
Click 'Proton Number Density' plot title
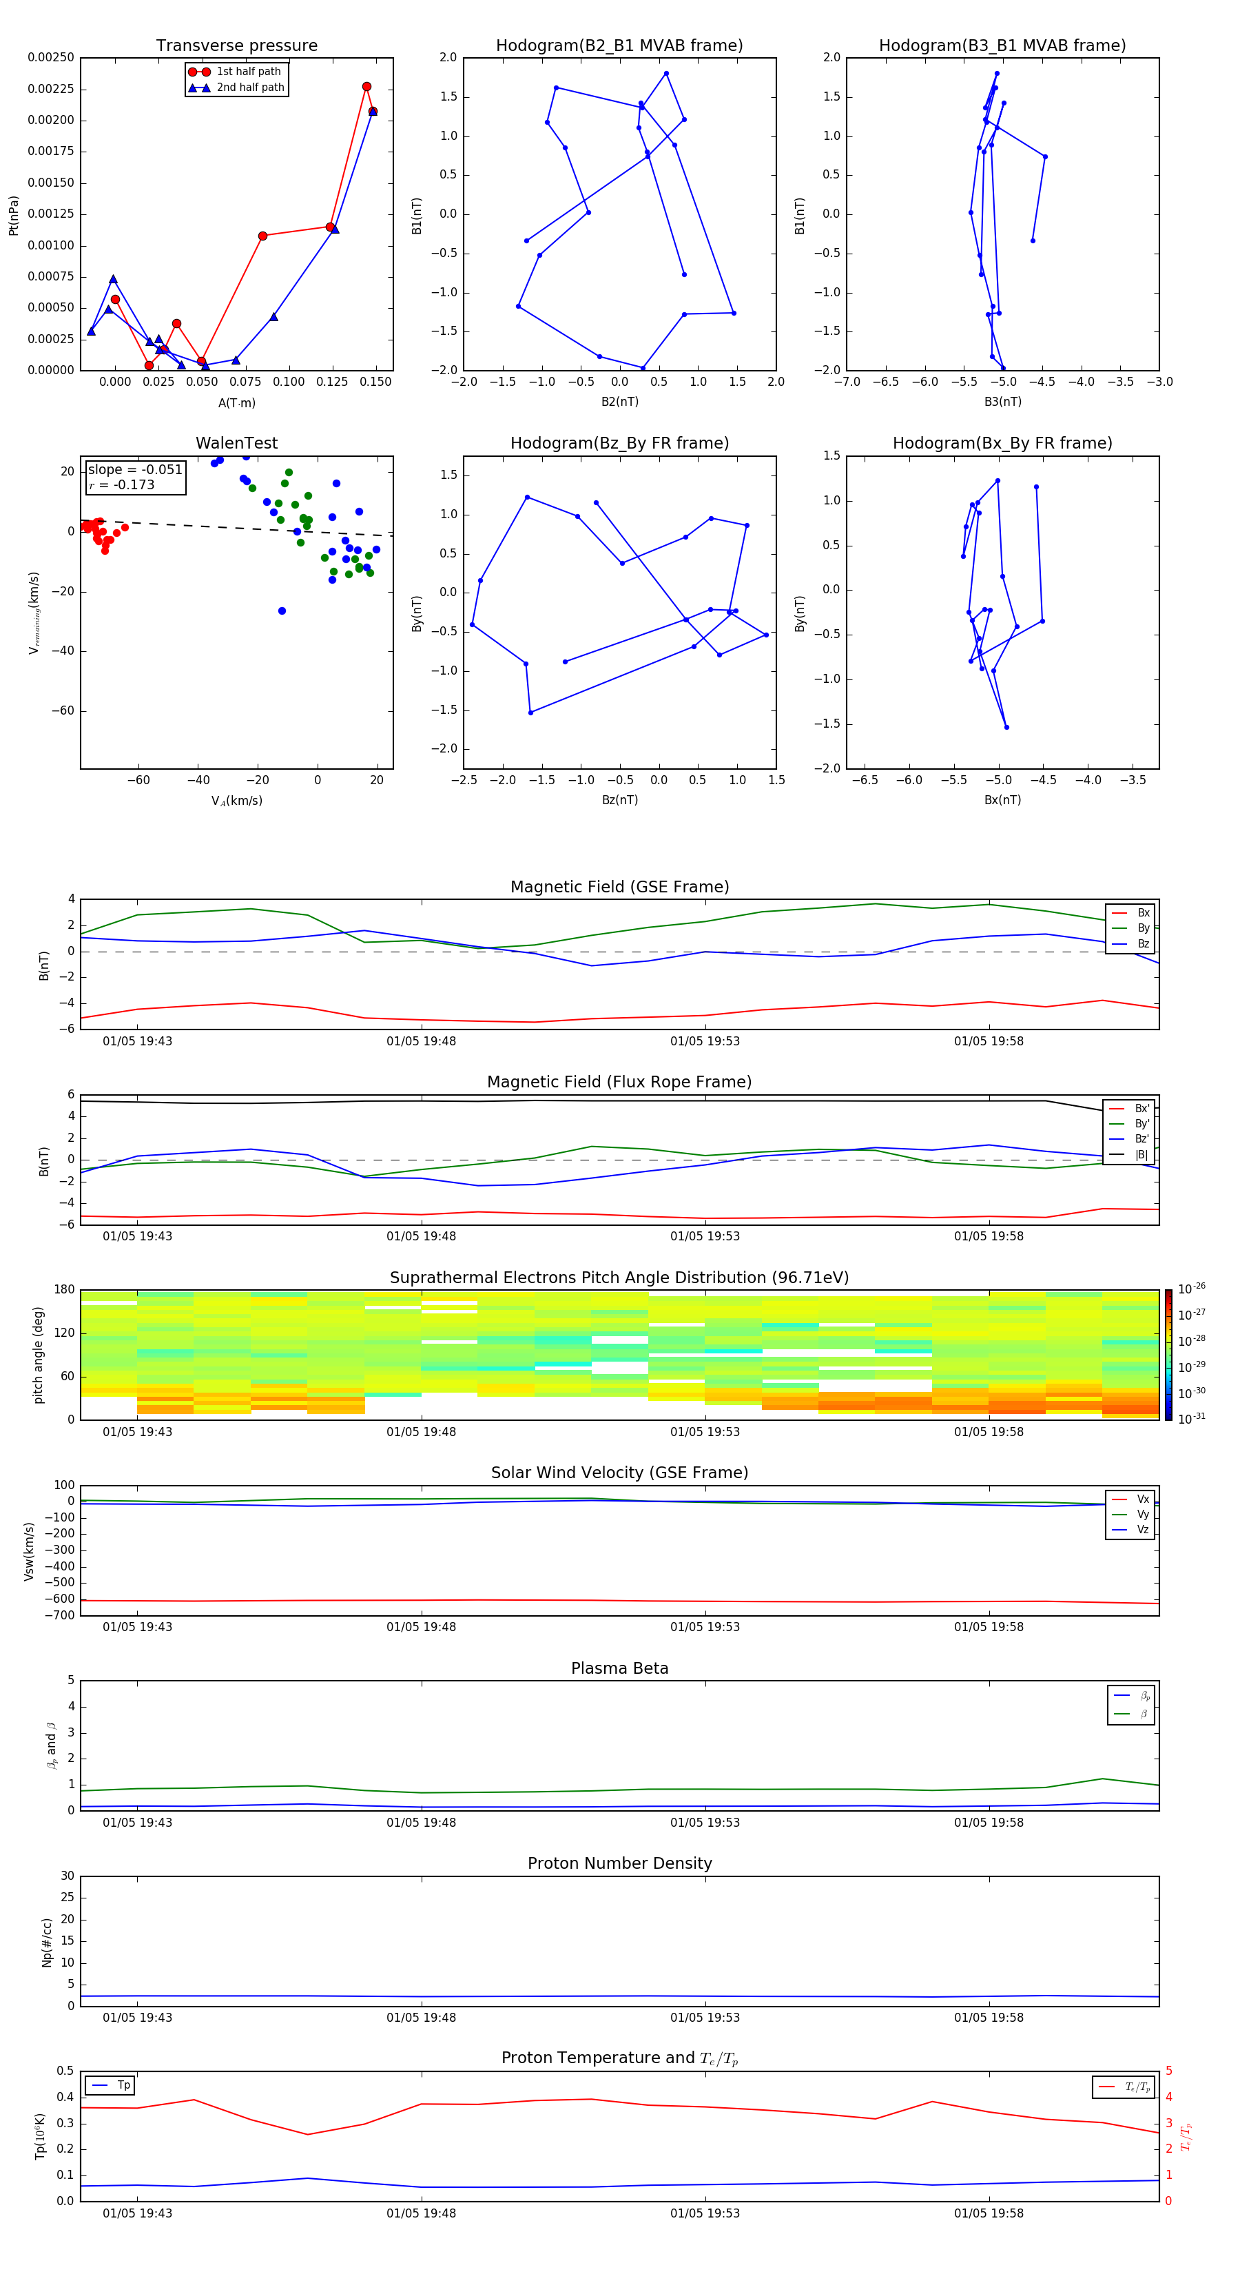pyautogui.click(x=619, y=1863)
